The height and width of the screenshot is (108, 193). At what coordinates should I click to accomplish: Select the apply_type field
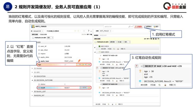click(x=45, y=61)
